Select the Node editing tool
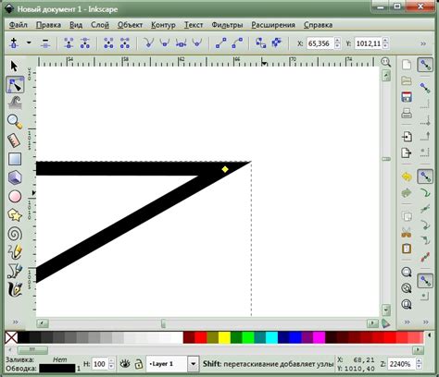Image resolution: width=439 pixels, height=377 pixels. [15, 84]
